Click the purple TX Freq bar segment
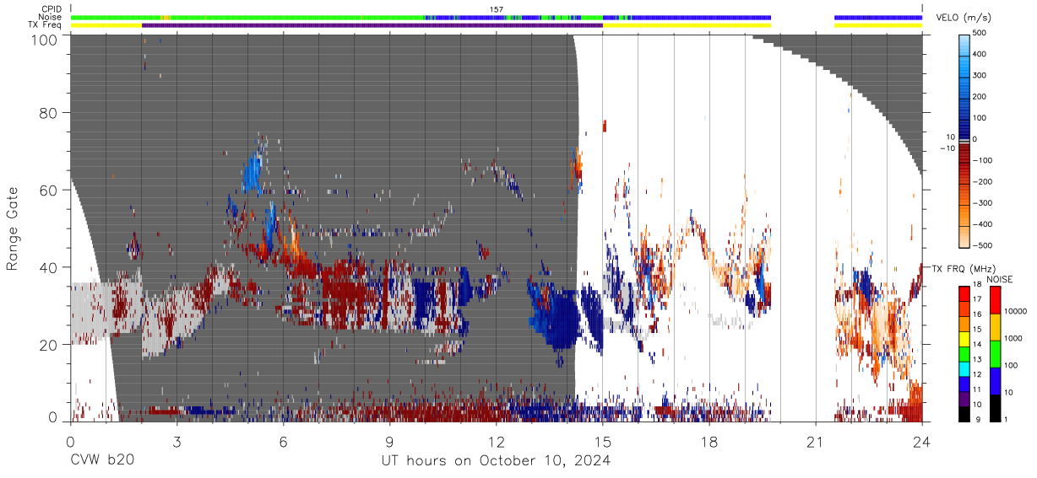Image resolution: width=1037 pixels, height=478 pixels. coord(372,25)
